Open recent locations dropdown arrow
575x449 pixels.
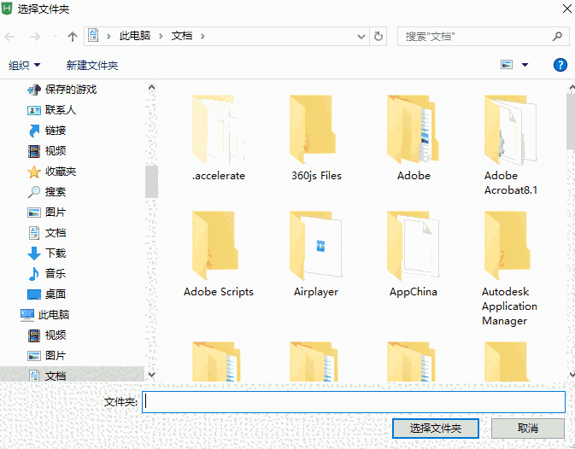55,36
